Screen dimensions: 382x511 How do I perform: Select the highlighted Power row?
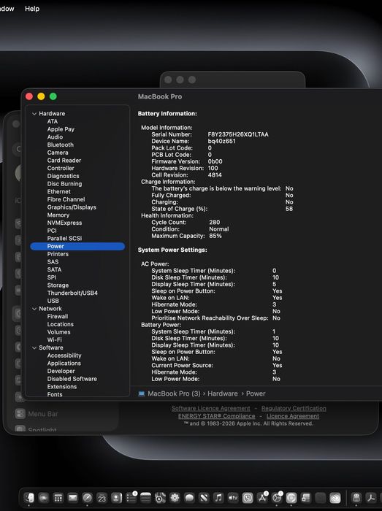click(77, 247)
